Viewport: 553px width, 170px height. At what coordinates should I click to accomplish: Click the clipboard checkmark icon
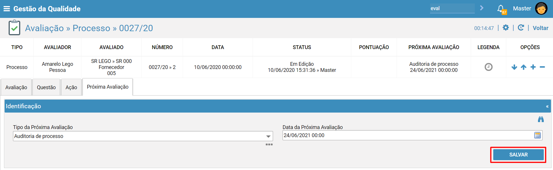pyautogui.click(x=14, y=28)
